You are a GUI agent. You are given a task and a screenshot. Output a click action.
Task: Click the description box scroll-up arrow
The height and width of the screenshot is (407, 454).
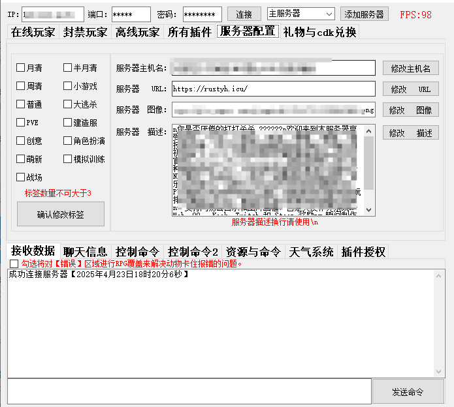(368, 131)
